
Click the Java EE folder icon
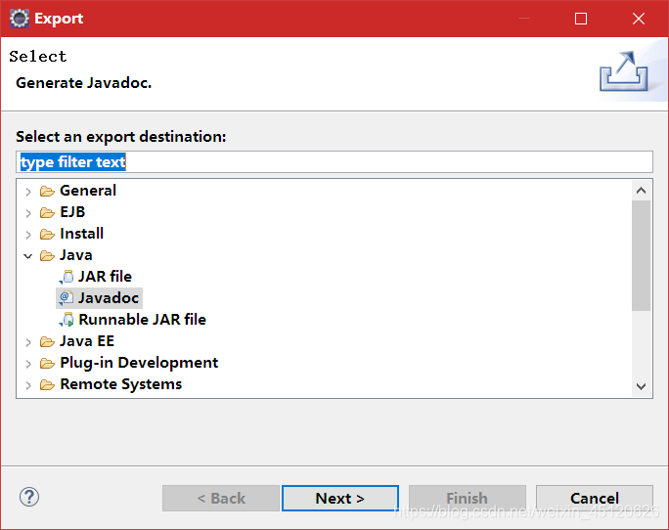47,342
